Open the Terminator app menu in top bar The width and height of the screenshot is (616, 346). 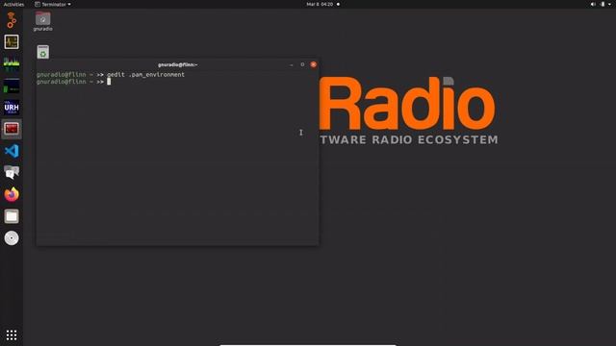point(53,4)
